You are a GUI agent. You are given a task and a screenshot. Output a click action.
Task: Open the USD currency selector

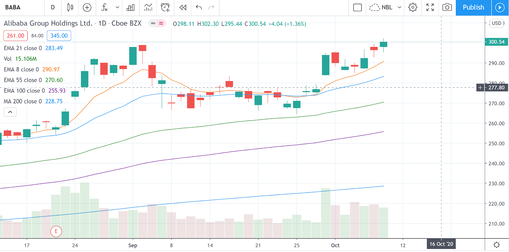[x=497, y=23]
